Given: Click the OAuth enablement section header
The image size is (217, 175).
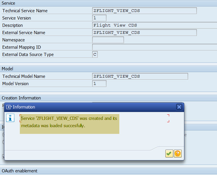Looking at the screenshot, I should pyautogui.click(x=20, y=171).
